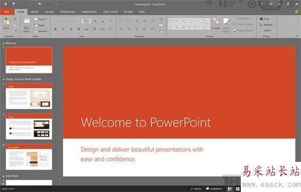Viewport: 301px width, 192px height.
Task: Click the numbered list icon
Action: coord(129,21)
